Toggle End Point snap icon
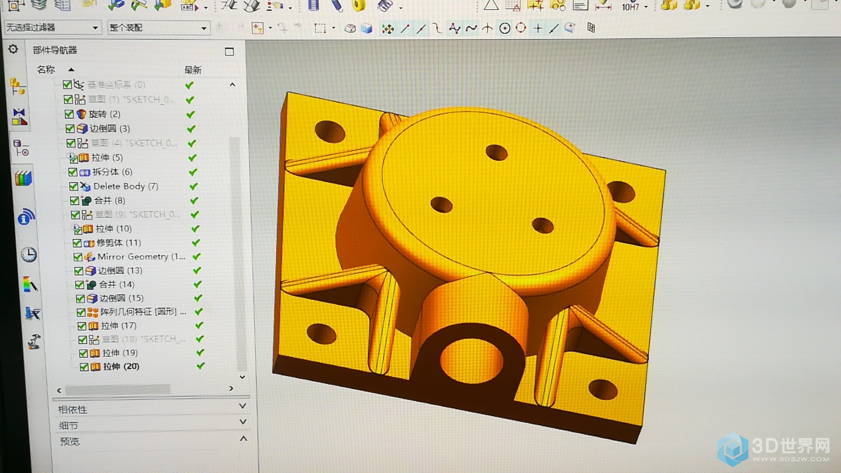Screen dimensions: 841x473 click(x=405, y=29)
